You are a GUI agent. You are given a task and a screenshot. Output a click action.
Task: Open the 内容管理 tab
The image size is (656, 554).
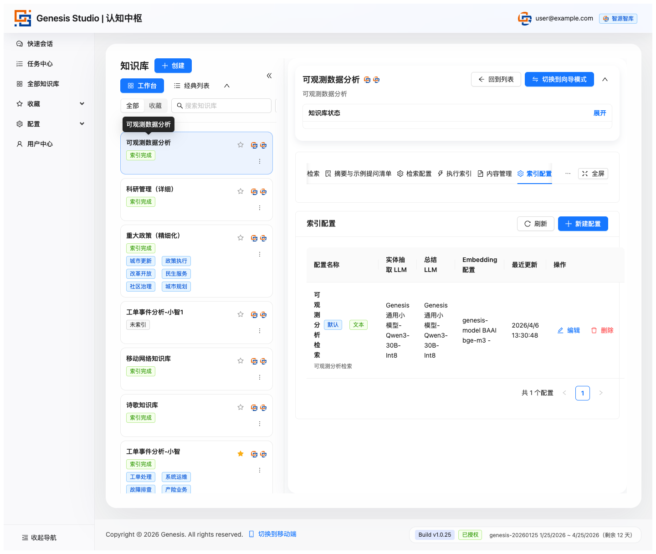(494, 174)
